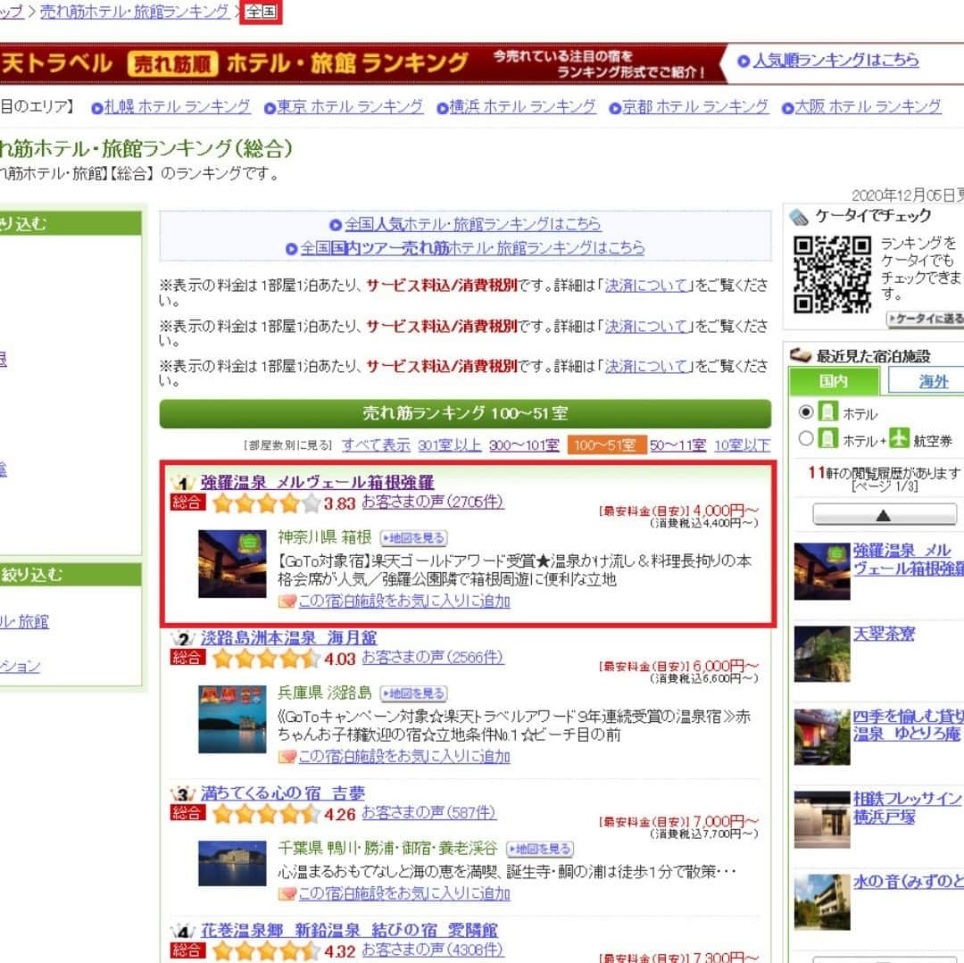Switch to the 国内 tab

[834, 381]
